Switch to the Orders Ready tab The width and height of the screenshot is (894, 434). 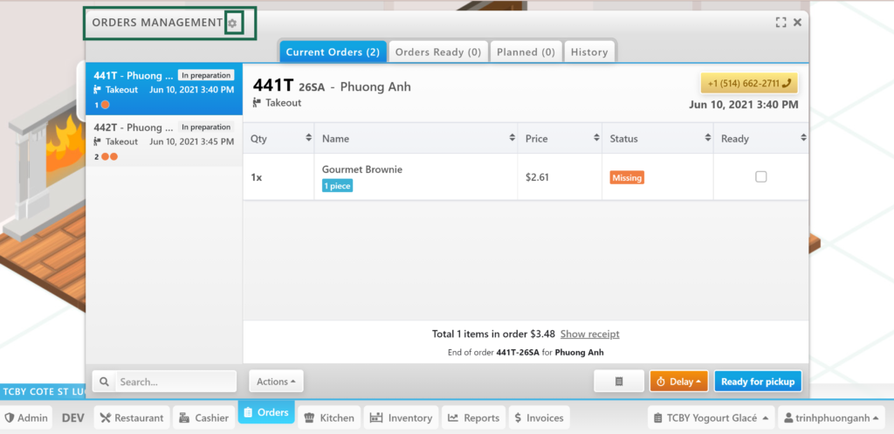pos(437,52)
